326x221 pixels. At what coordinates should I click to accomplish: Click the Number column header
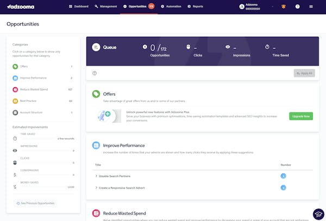286,165
